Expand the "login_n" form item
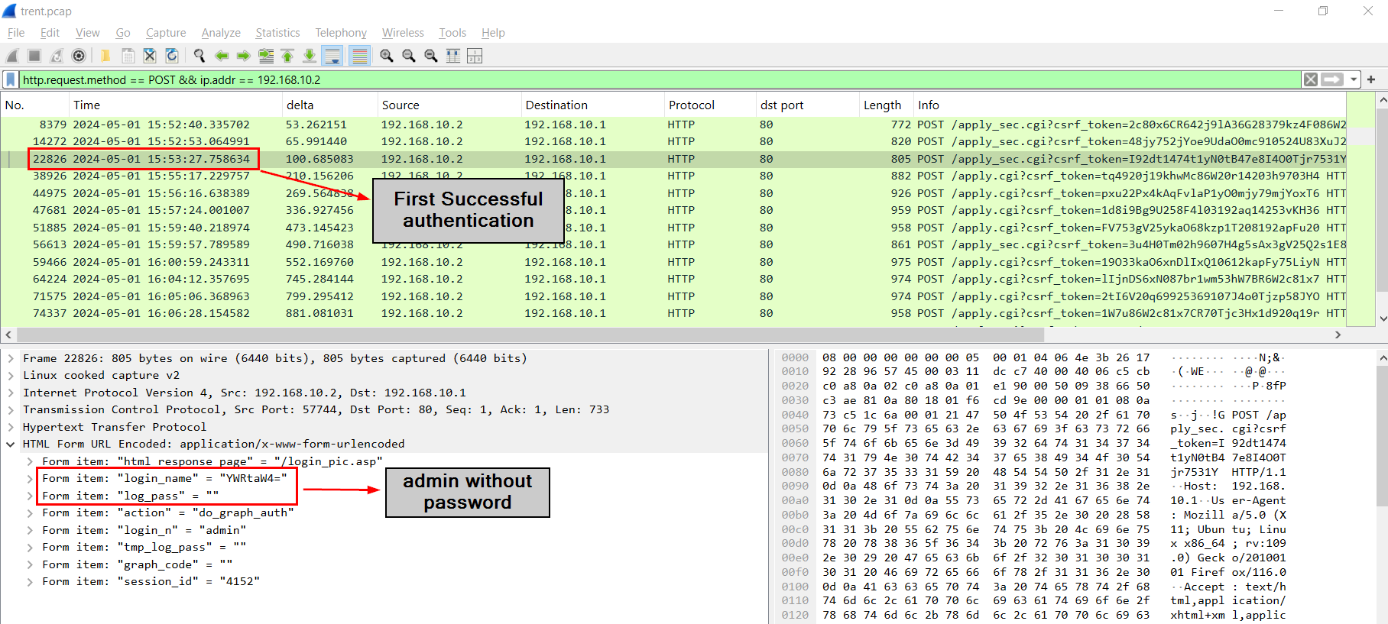 point(30,530)
